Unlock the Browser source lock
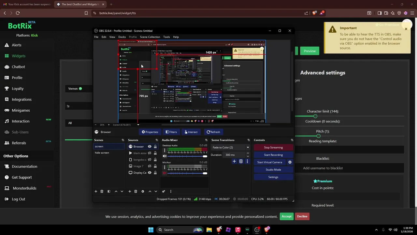The height and width of the screenshot is (235, 417). [x=155, y=147]
